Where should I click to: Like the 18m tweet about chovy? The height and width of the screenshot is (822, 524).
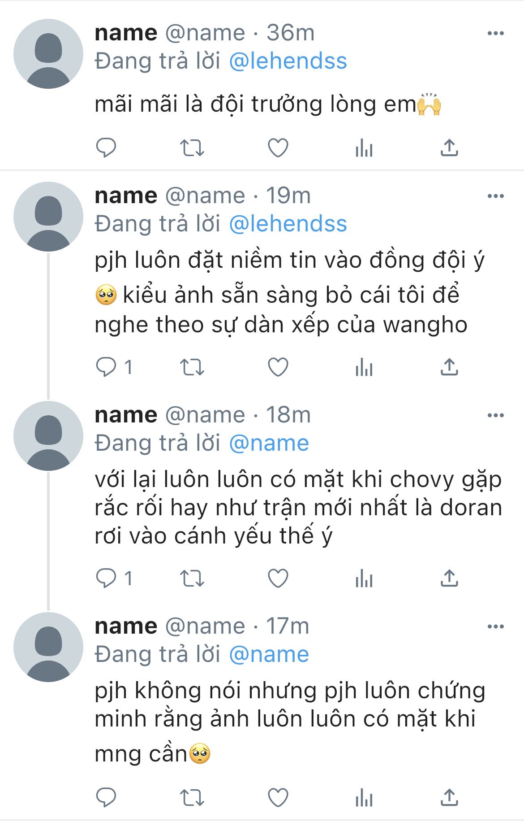pos(278,578)
